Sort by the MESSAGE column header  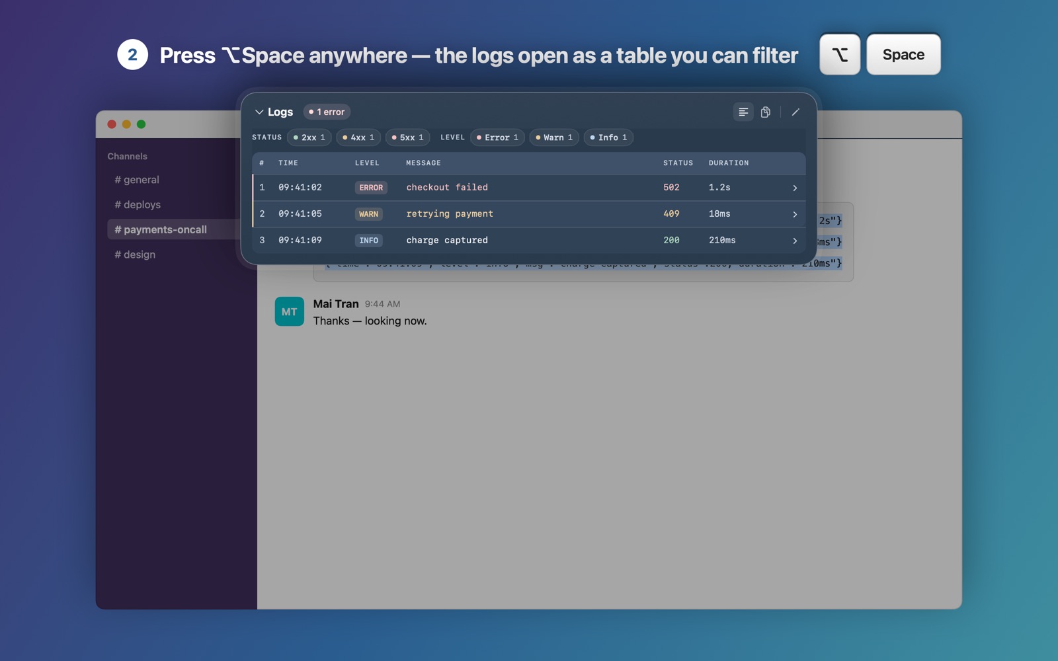423,163
